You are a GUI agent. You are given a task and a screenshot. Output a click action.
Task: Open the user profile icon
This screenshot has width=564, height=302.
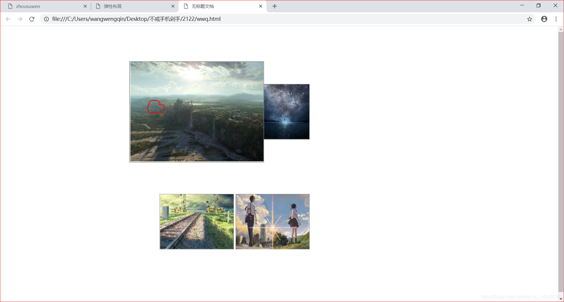tap(544, 19)
